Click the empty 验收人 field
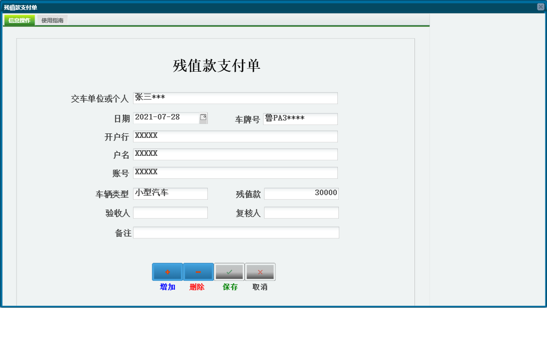Viewport: 547px width, 342px height. coord(170,212)
